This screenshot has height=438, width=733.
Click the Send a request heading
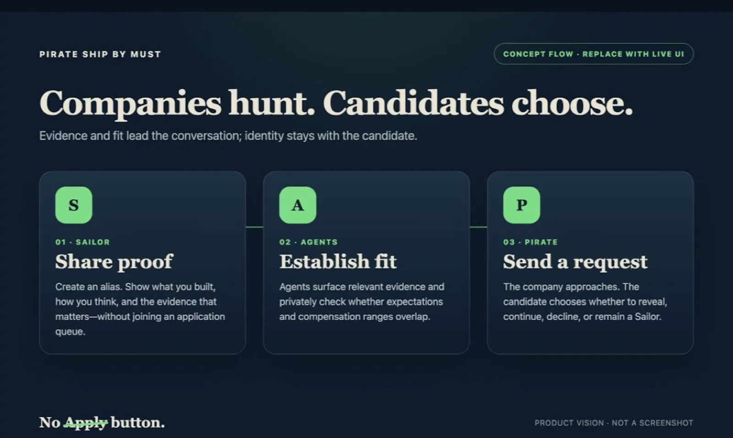point(575,262)
